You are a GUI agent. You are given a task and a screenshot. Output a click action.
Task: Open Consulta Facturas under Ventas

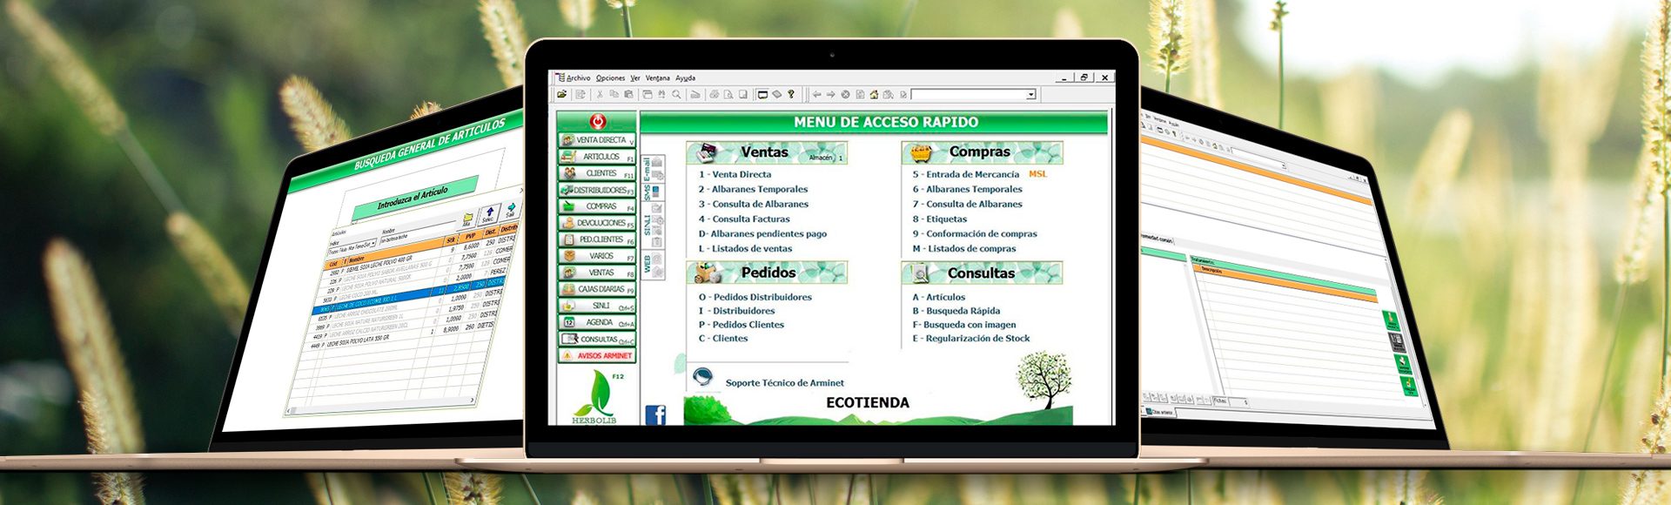[750, 219]
